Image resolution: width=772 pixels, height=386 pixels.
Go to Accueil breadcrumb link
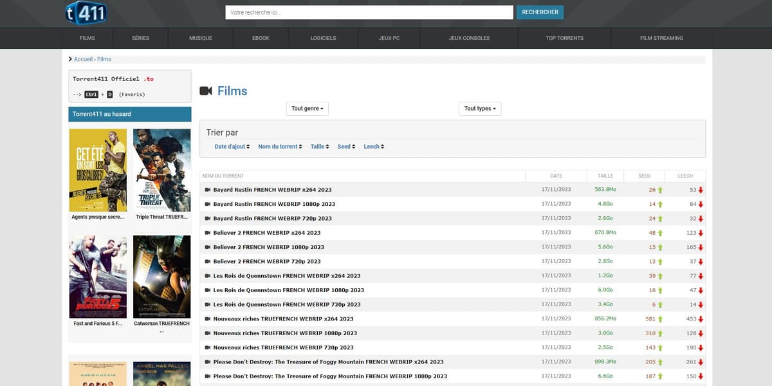84,59
